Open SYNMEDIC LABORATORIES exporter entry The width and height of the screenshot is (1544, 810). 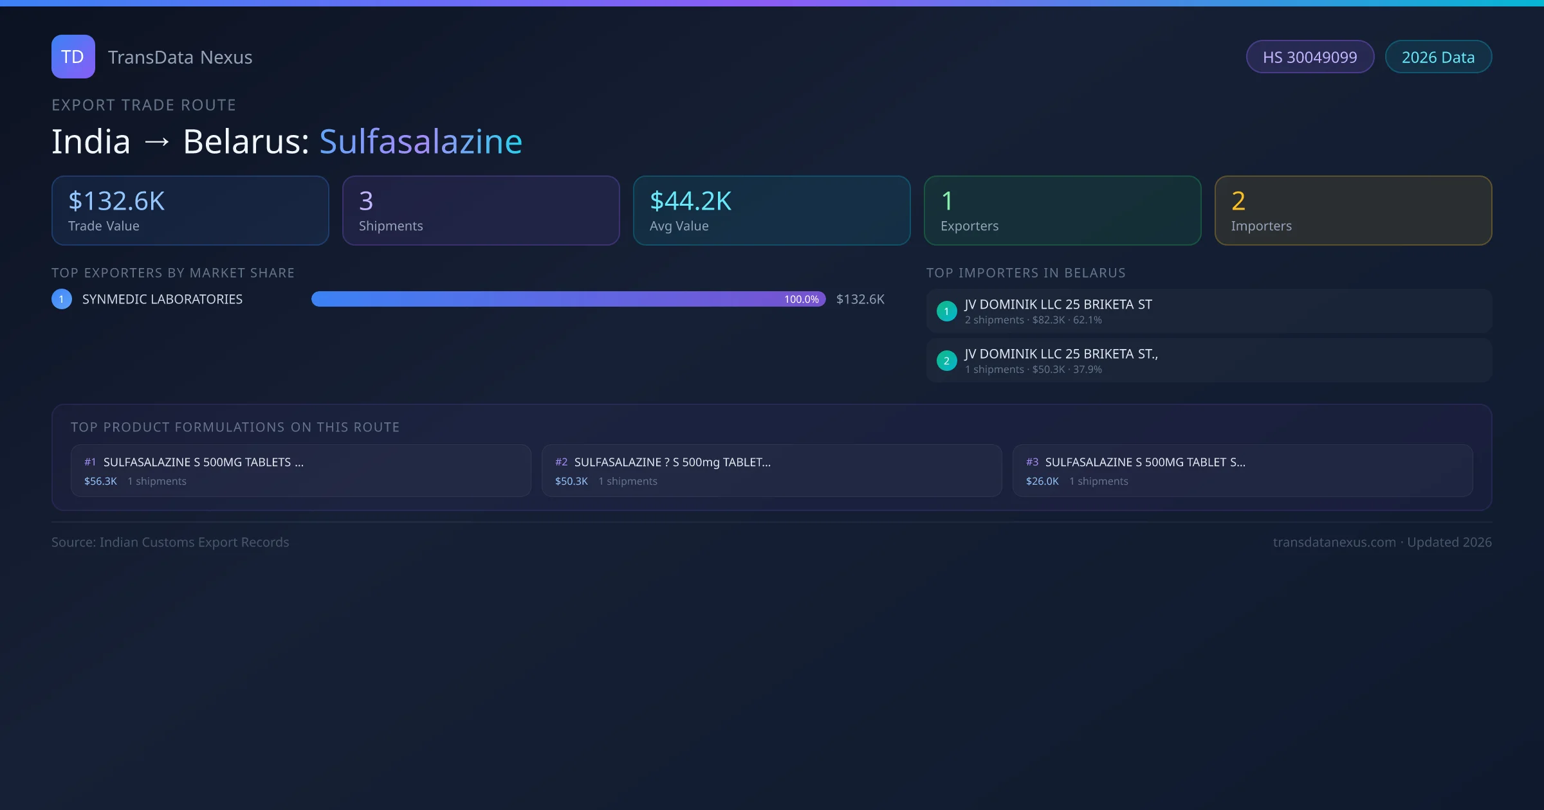pos(162,299)
